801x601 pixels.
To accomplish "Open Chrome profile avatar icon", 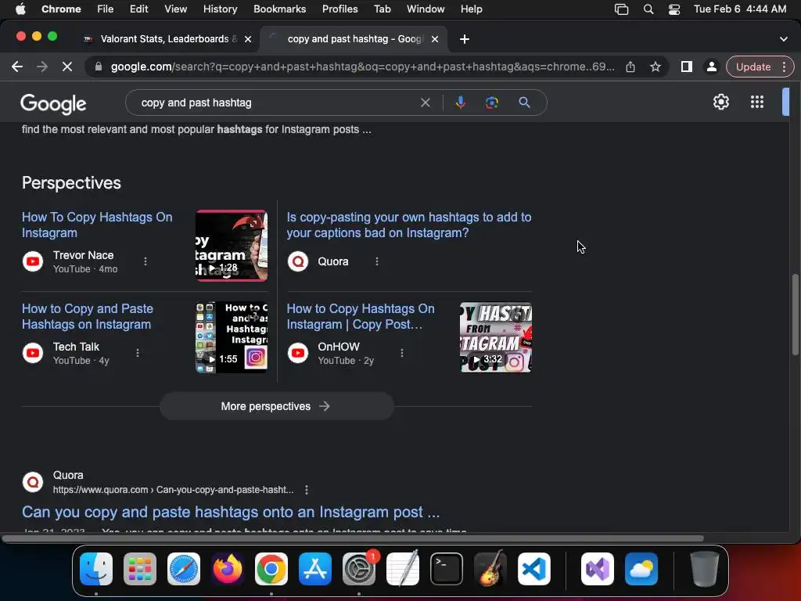I will point(711,67).
